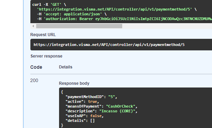Click the "paymentMethodID": "5" line

click(91, 97)
